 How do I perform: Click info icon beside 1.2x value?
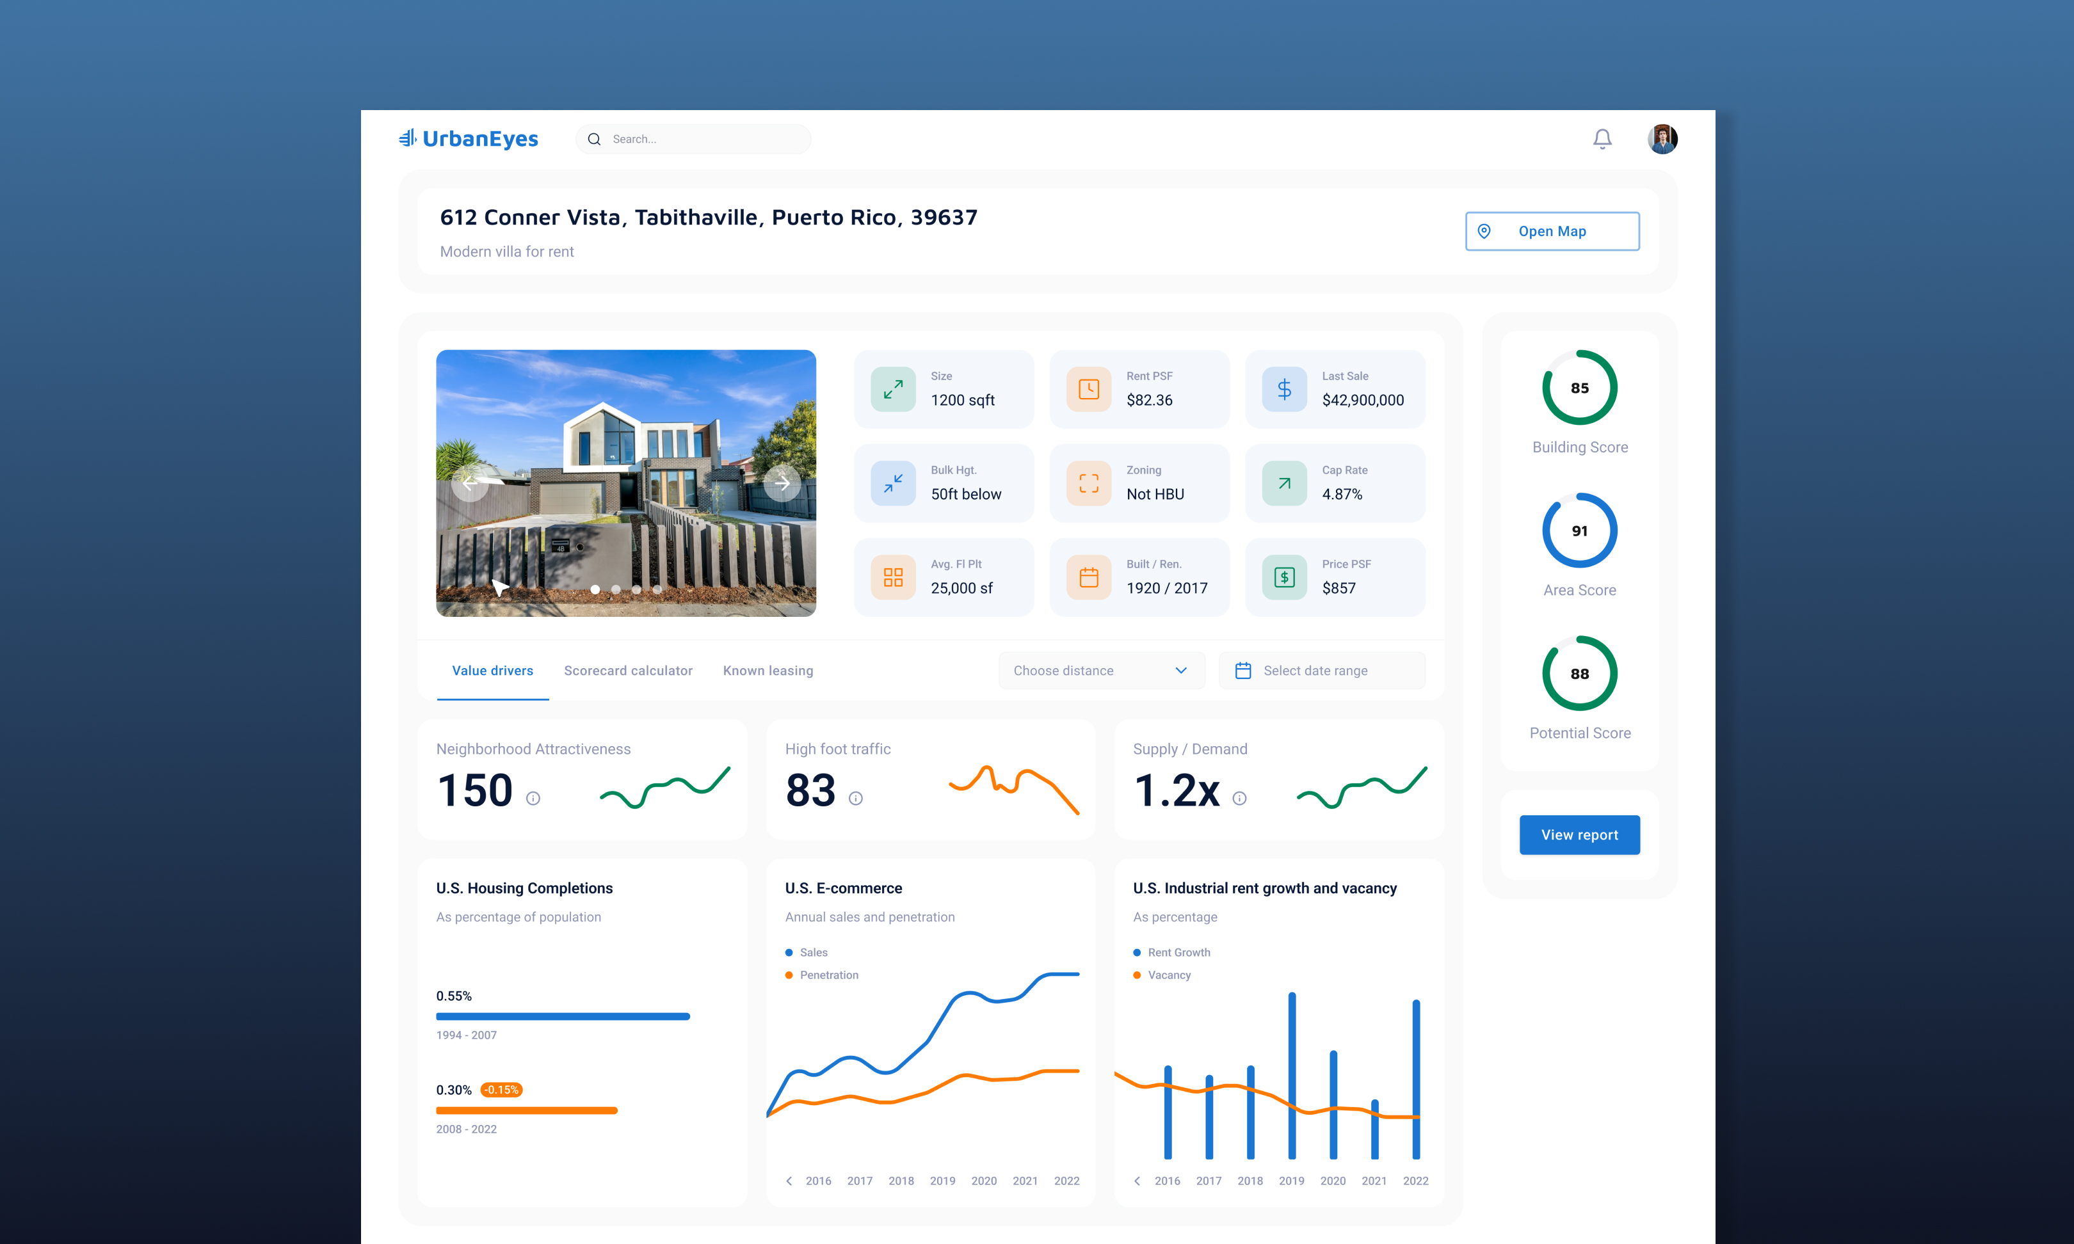coord(1239,798)
